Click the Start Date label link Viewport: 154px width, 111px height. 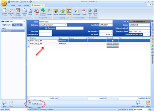click(x=95, y=25)
